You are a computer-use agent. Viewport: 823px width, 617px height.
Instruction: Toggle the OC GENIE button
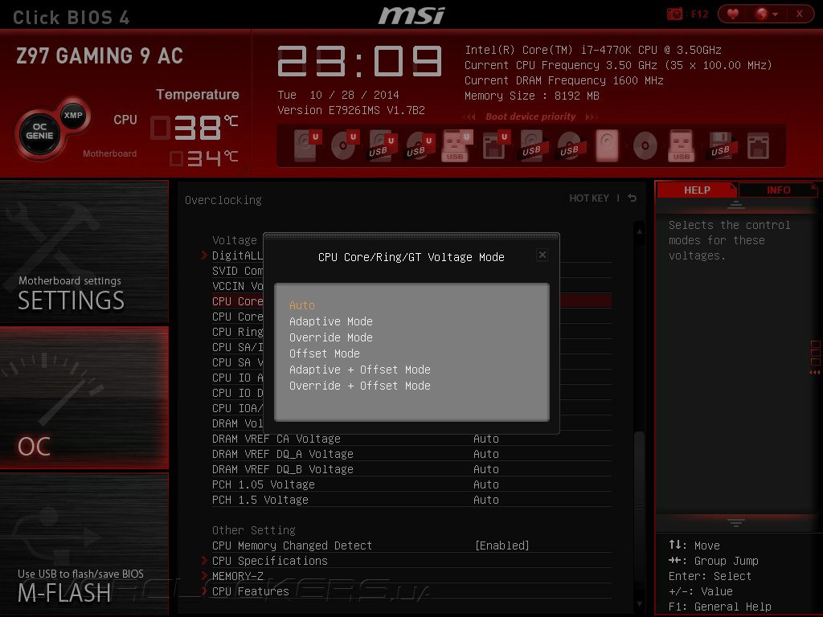[39, 131]
